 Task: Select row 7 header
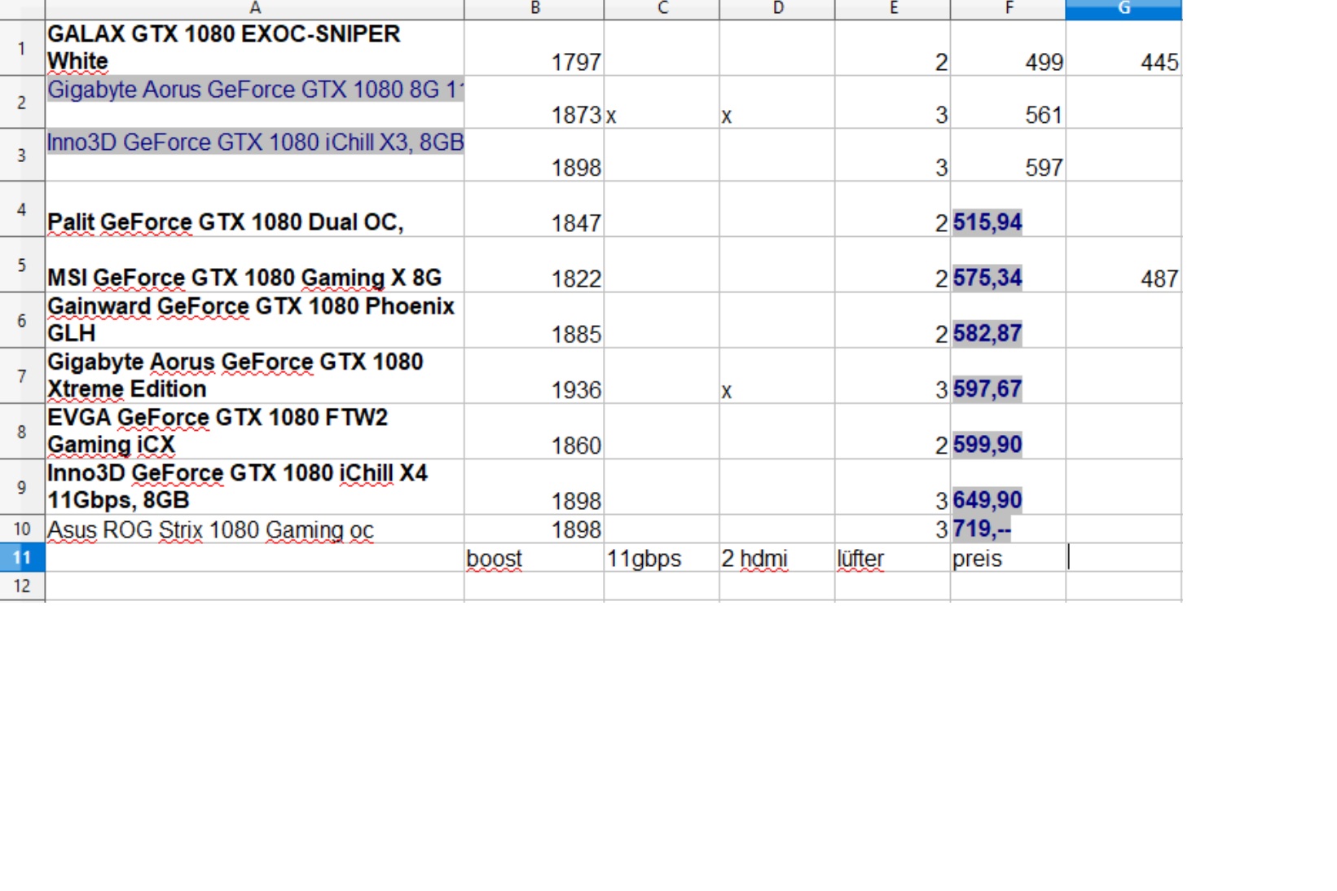click(22, 375)
